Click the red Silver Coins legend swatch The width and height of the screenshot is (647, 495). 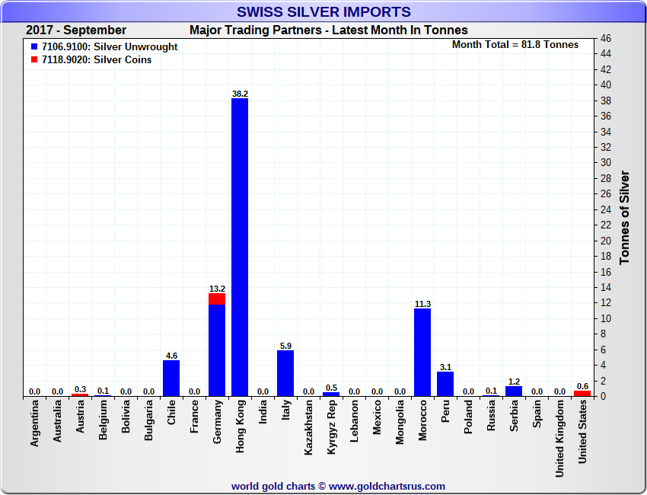(x=34, y=60)
